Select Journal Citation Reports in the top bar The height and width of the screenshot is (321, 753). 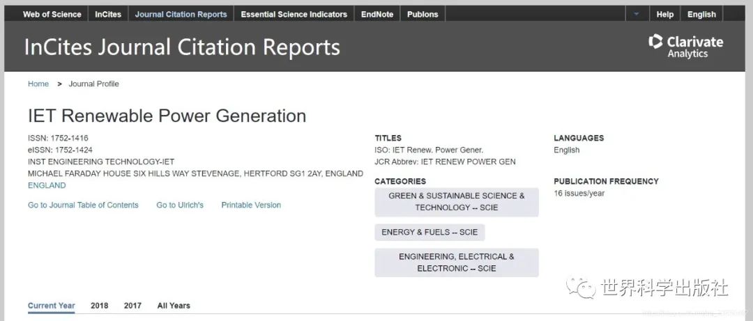(x=181, y=14)
